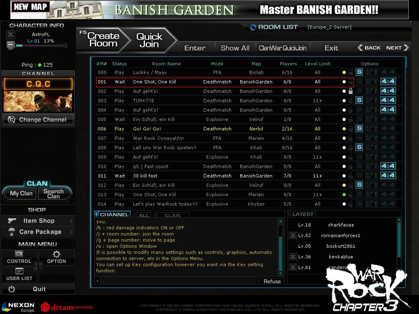Switch to the ALL chat tab
Viewport: 419px width, 314px height.
(x=142, y=215)
